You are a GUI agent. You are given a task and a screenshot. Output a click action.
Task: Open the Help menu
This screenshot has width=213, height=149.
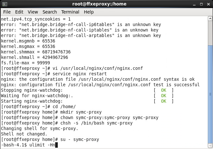point(89,12)
